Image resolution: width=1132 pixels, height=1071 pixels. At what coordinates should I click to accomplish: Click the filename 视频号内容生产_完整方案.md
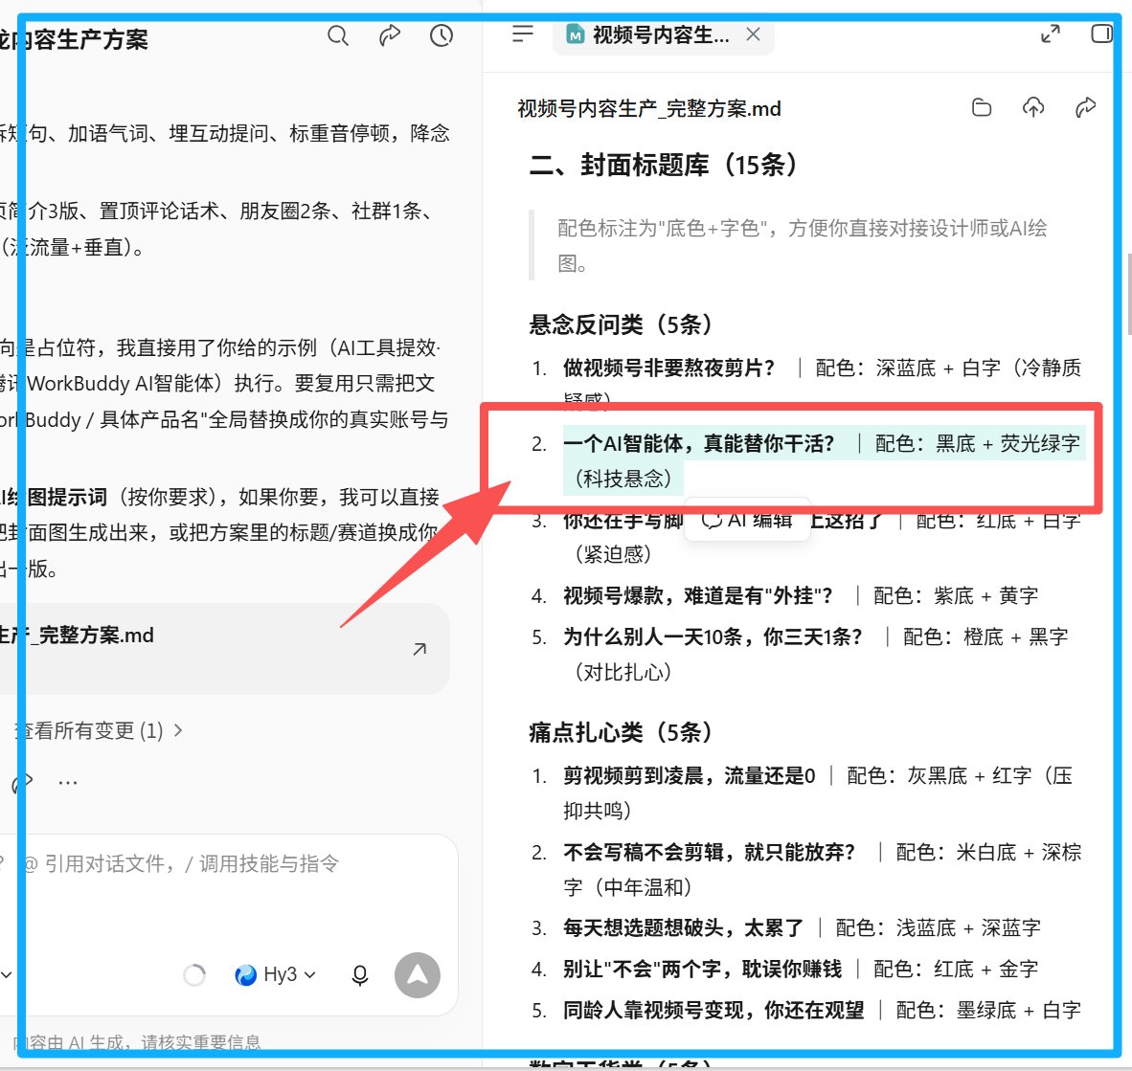coord(649,109)
